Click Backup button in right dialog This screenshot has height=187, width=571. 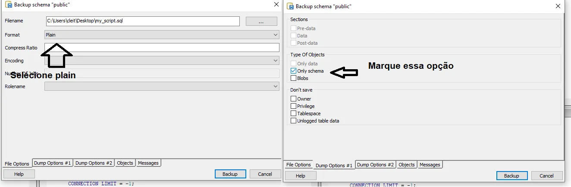tap(512, 176)
